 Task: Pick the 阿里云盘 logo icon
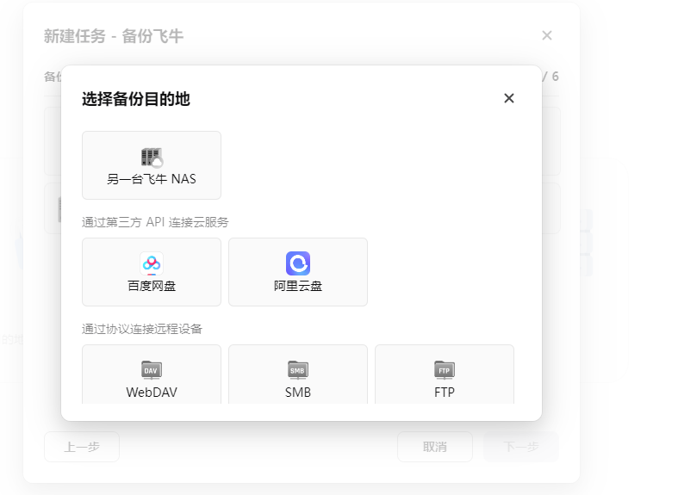pyautogui.click(x=298, y=263)
